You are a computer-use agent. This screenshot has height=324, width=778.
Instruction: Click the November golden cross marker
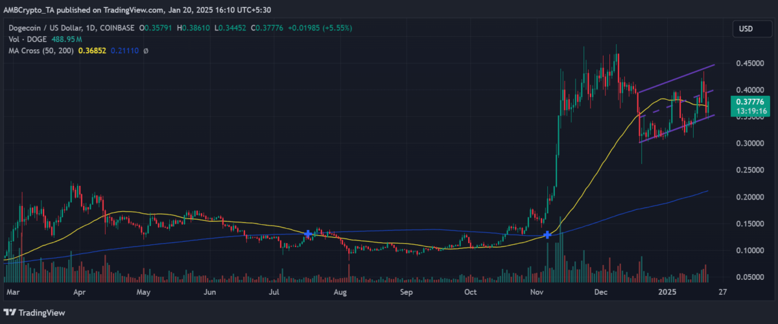pos(548,234)
